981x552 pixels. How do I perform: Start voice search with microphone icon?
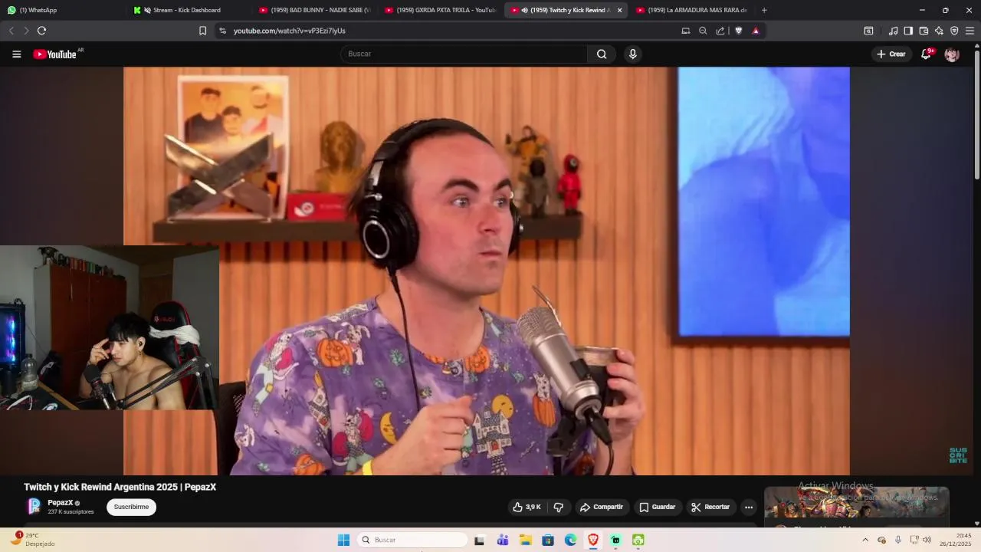[x=632, y=54]
